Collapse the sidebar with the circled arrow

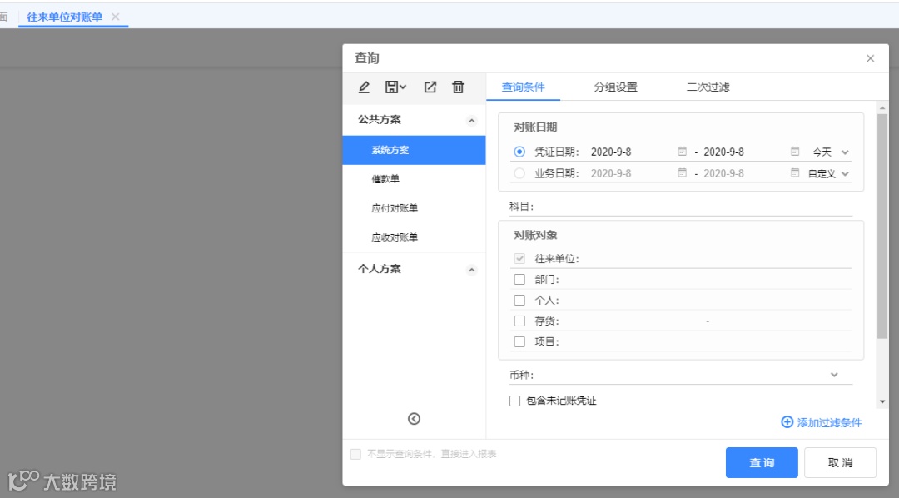(x=414, y=419)
